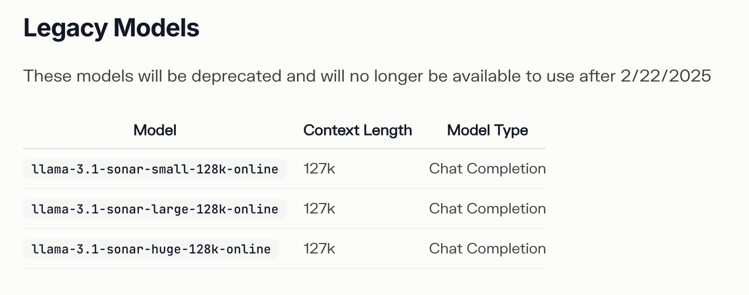Click Chat Completion in the sonar-small row
The width and height of the screenshot is (749, 295).
(487, 169)
